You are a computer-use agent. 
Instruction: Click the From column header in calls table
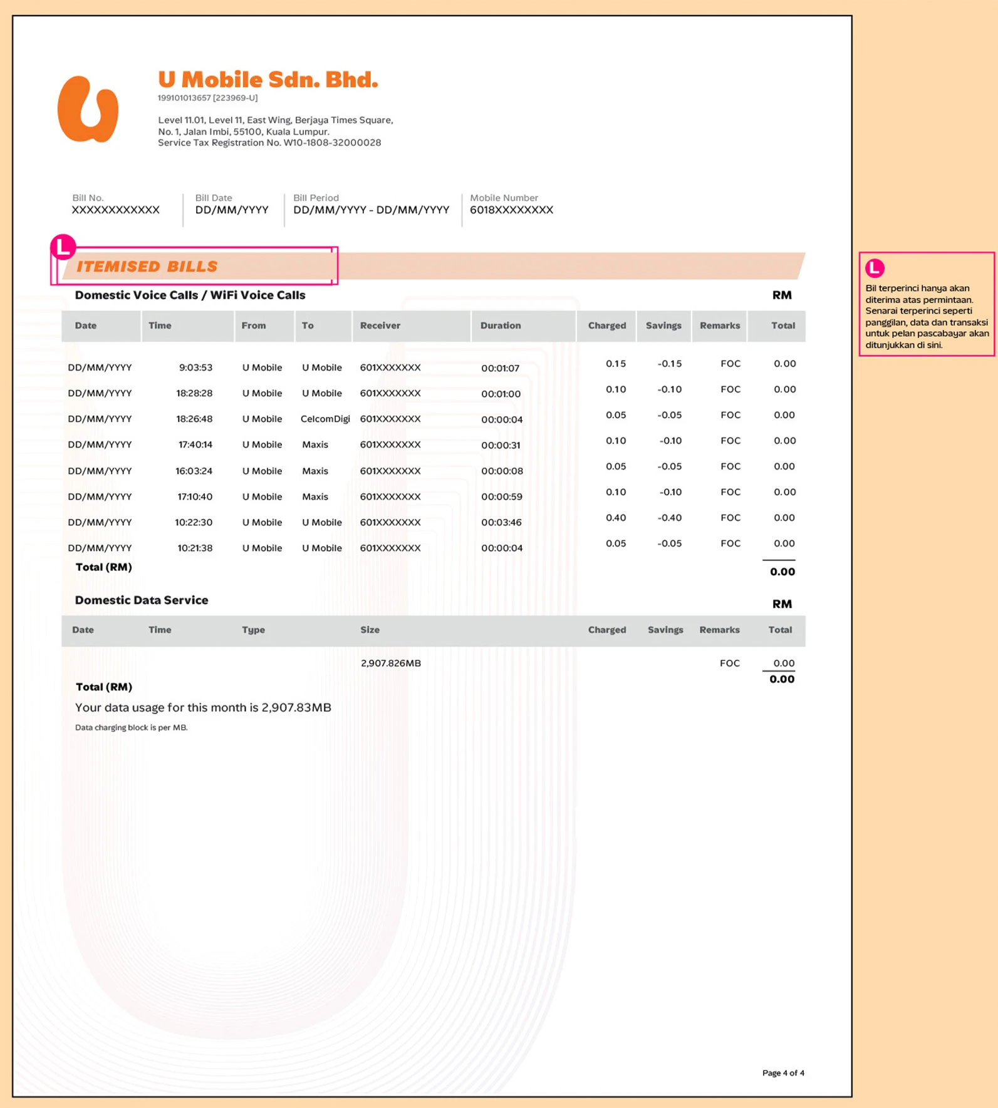tap(254, 326)
